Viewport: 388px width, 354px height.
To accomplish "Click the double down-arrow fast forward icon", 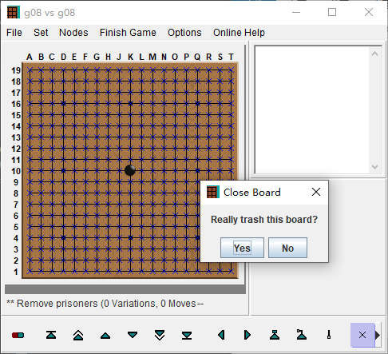I will [160, 335].
